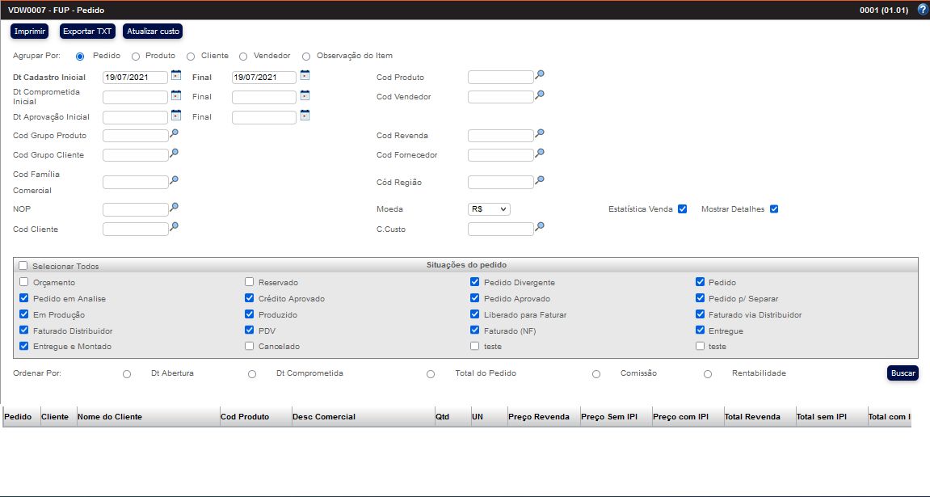Open the C.Custo lookup magnifier
This screenshot has width=930, height=497.
540,227
